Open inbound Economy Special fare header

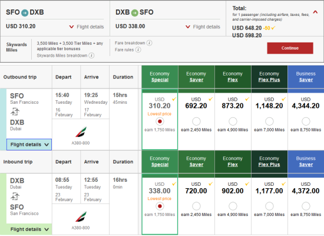coord(160,162)
